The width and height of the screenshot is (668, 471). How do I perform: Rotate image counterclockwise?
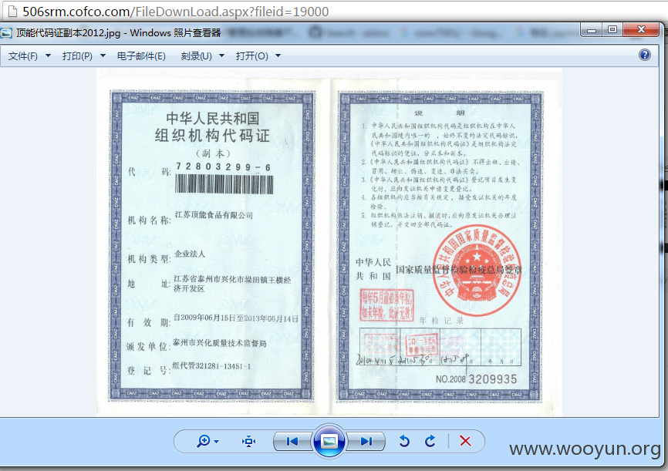[x=404, y=441]
